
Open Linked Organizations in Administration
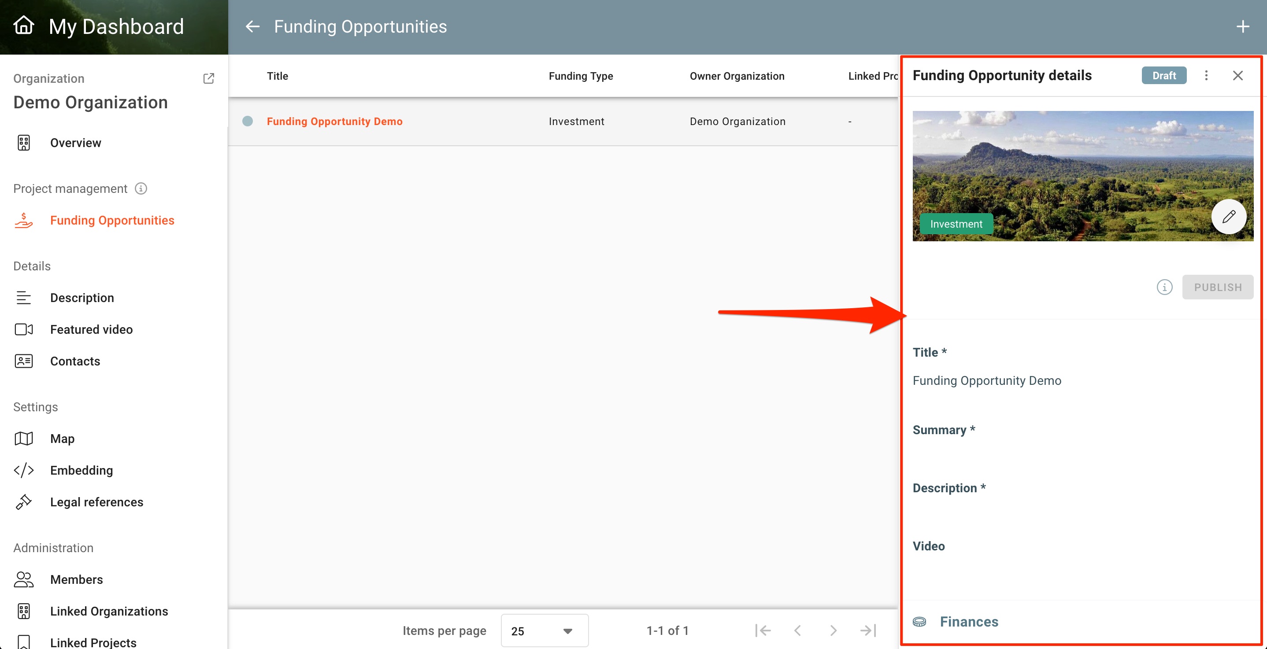[x=109, y=611]
